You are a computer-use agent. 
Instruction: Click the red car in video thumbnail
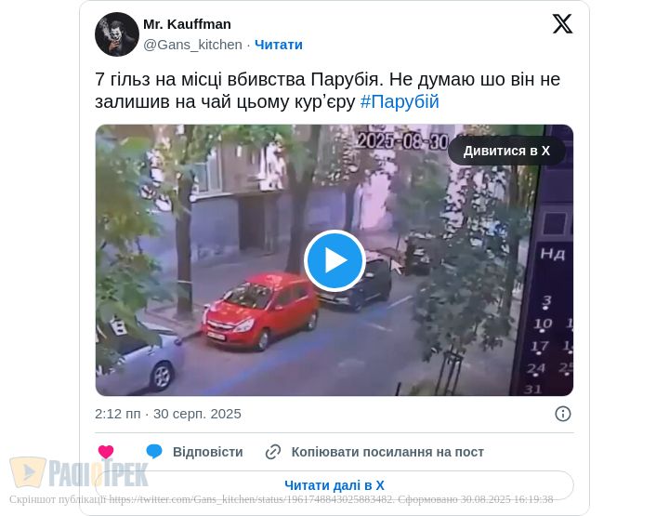261,312
